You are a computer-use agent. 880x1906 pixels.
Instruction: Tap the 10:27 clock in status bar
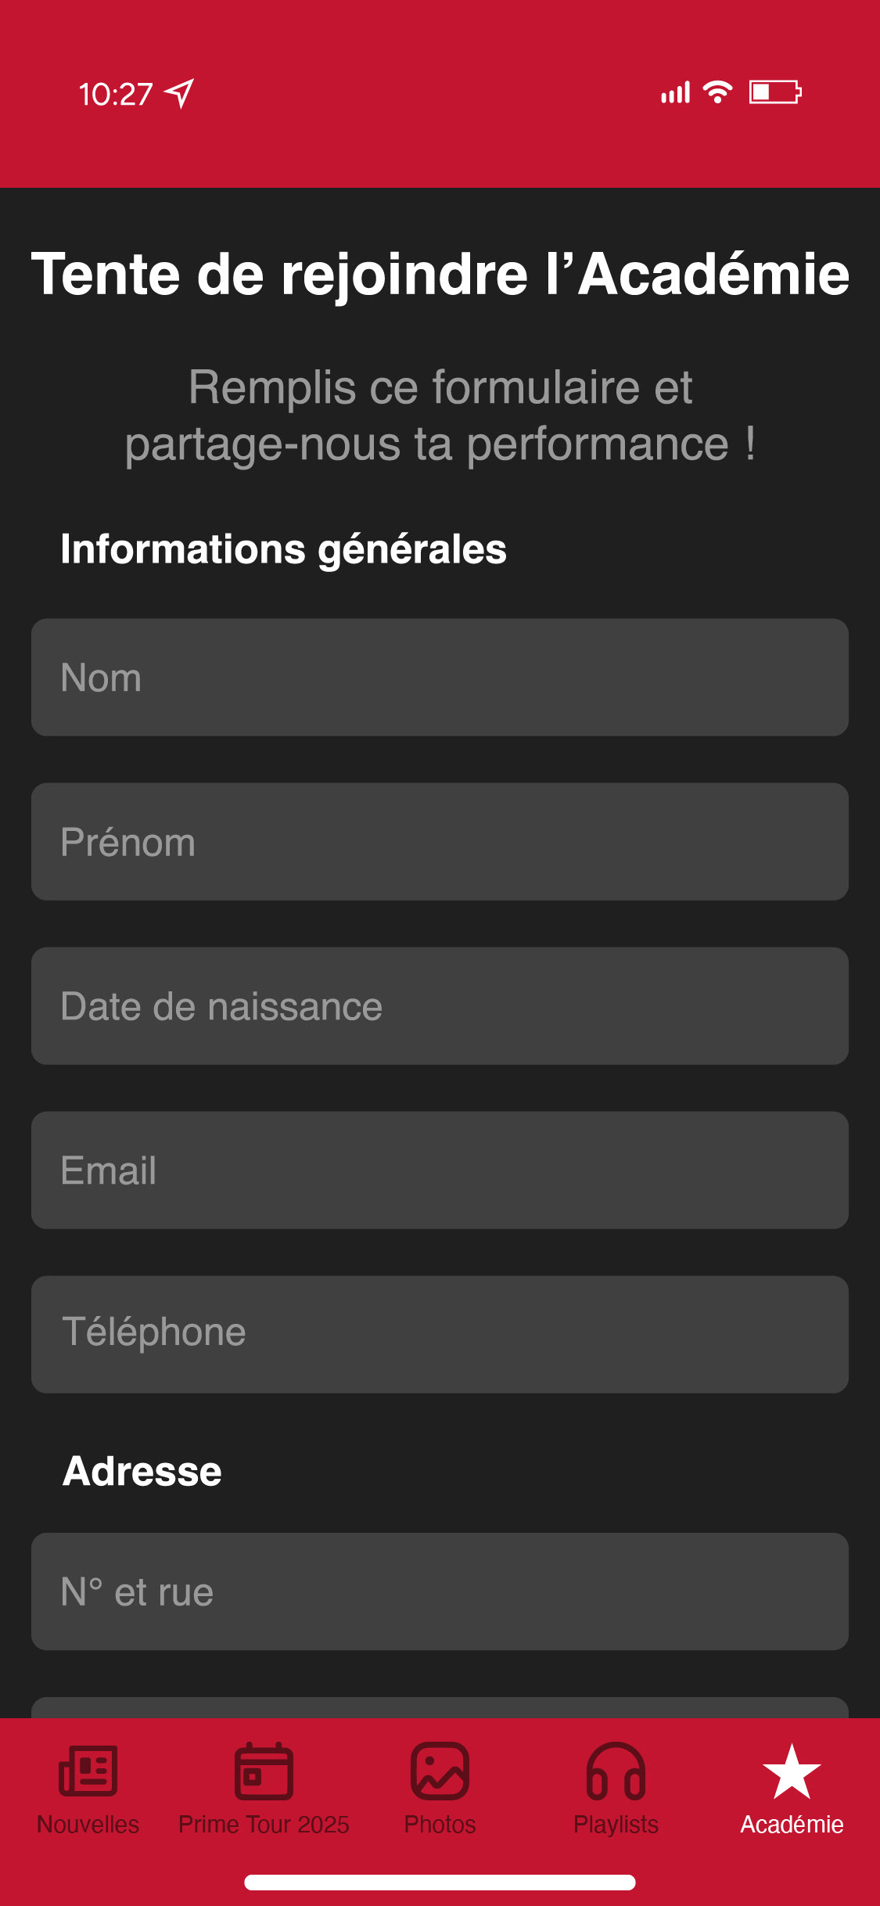click(x=116, y=95)
